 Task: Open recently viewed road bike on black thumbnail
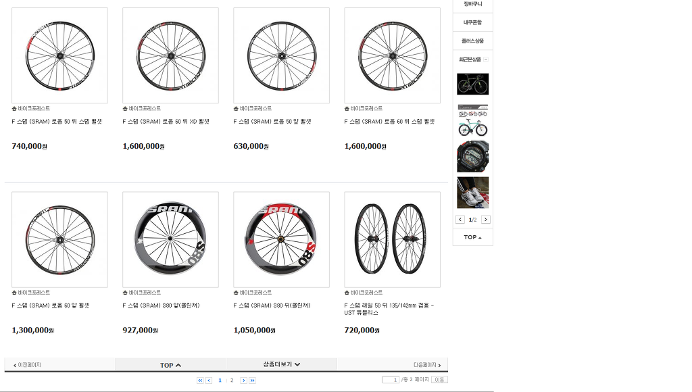coord(472,84)
